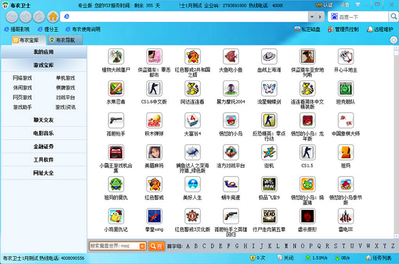Open 大富翁4 game
The image size is (399, 264).
(192, 120)
